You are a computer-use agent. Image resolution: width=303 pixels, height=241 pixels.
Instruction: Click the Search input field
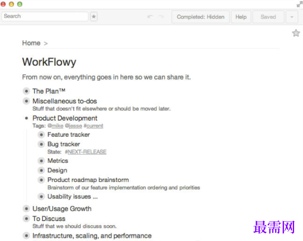[45, 16]
